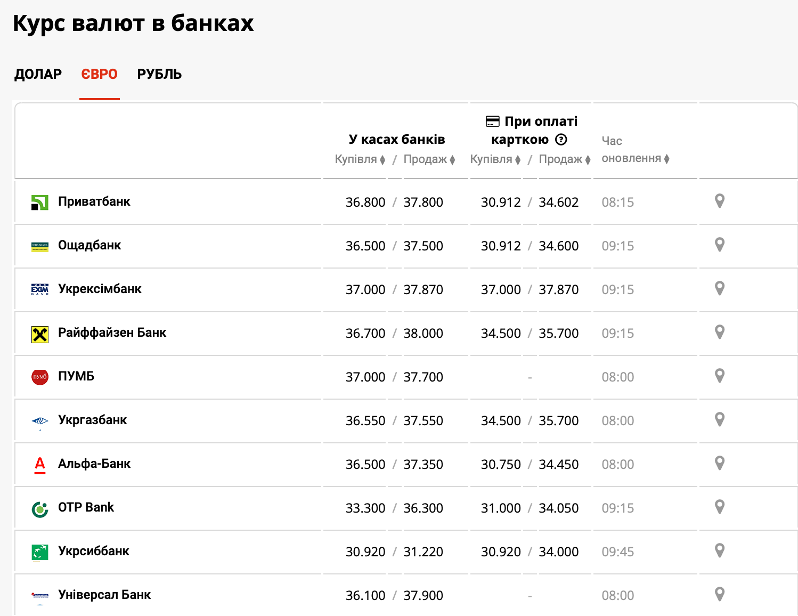Open the Укргазбанк bank link
Screen dimensions: 798x616
(92, 420)
